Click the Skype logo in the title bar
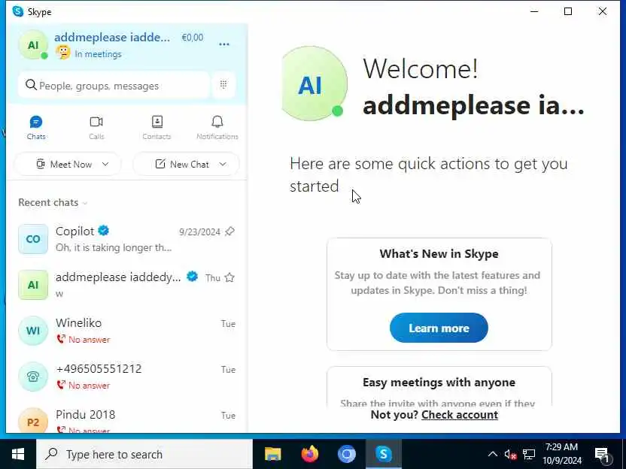 (x=18, y=11)
